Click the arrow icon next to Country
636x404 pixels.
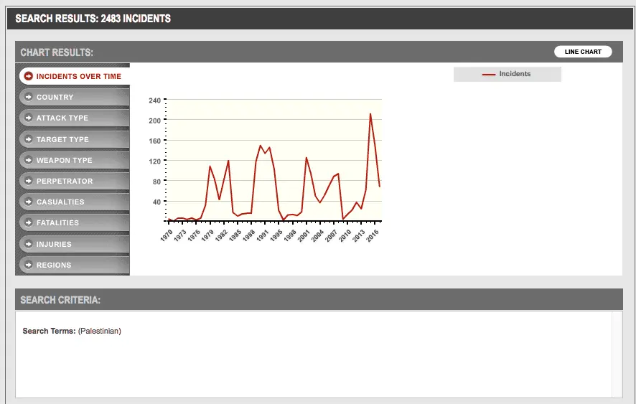[x=27, y=97]
